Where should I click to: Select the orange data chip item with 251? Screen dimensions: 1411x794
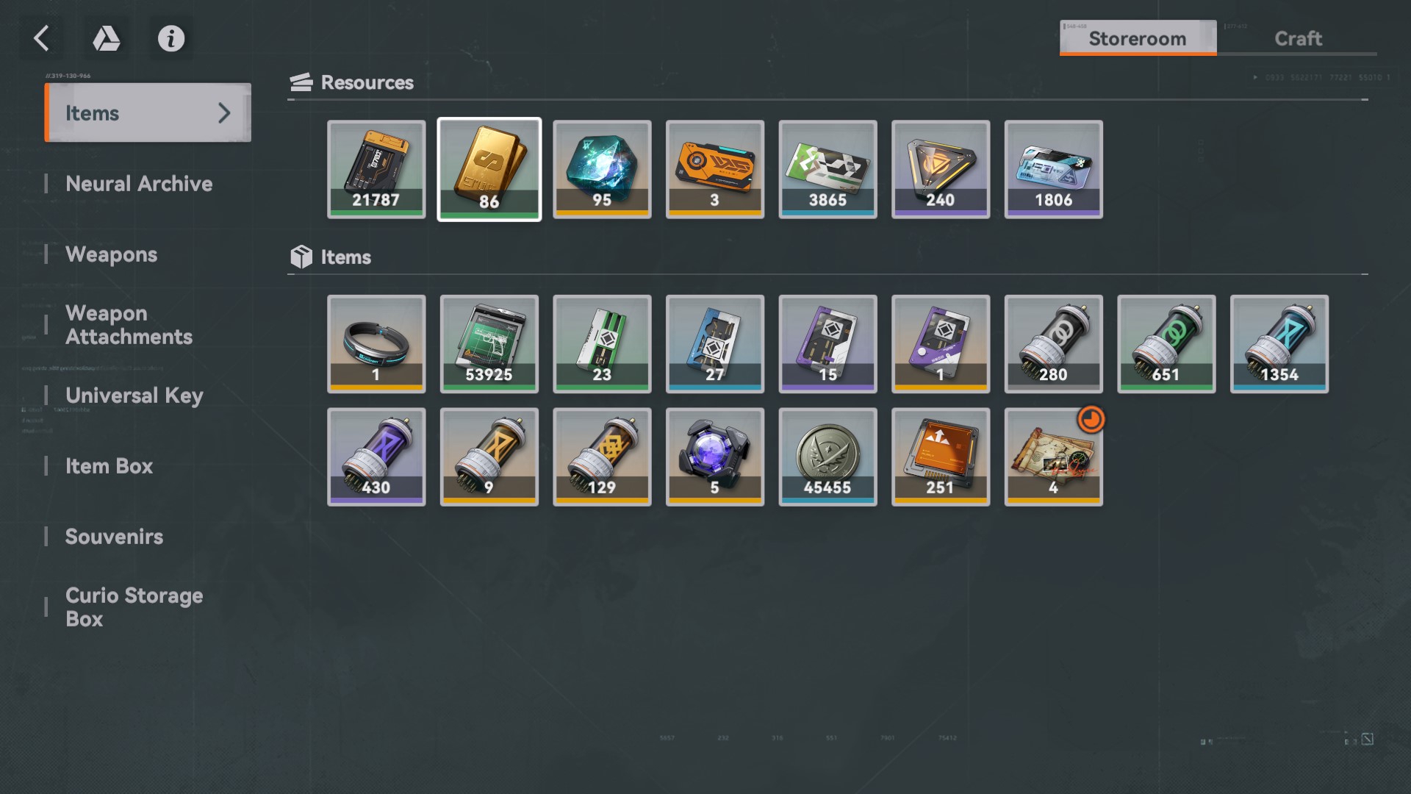[941, 457]
